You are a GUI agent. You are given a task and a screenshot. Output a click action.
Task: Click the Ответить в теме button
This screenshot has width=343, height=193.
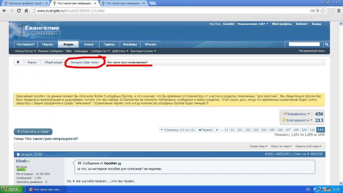[33, 132]
